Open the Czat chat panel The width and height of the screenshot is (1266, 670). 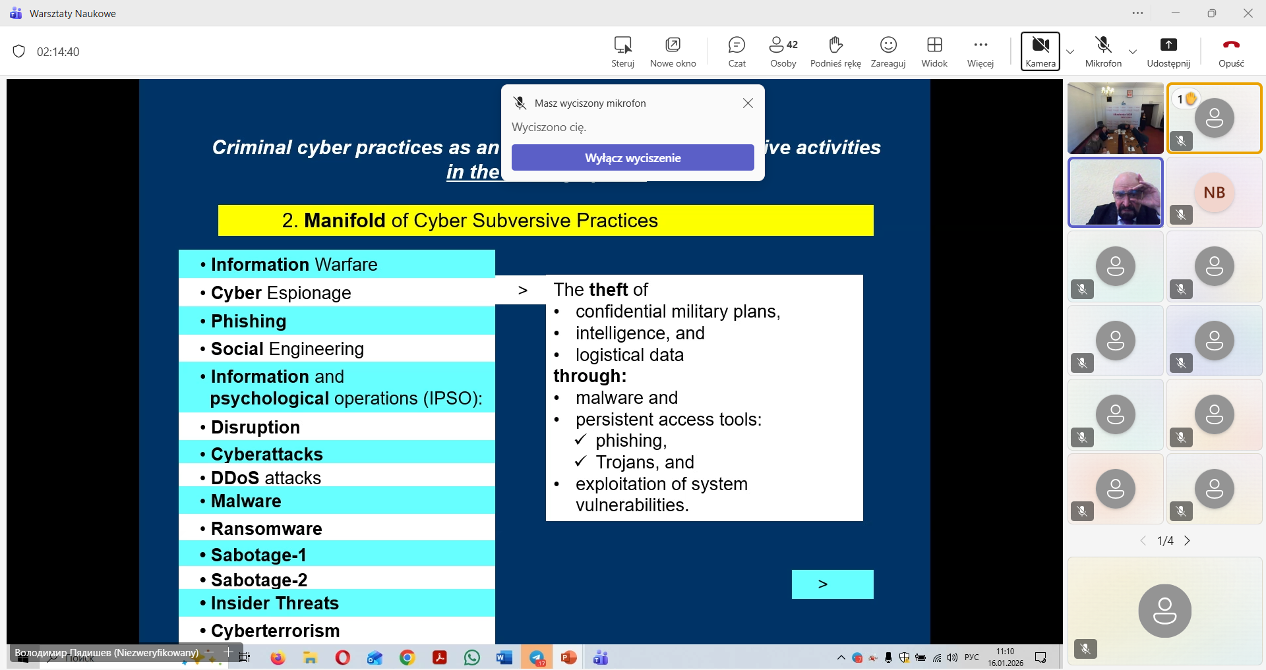click(x=737, y=51)
